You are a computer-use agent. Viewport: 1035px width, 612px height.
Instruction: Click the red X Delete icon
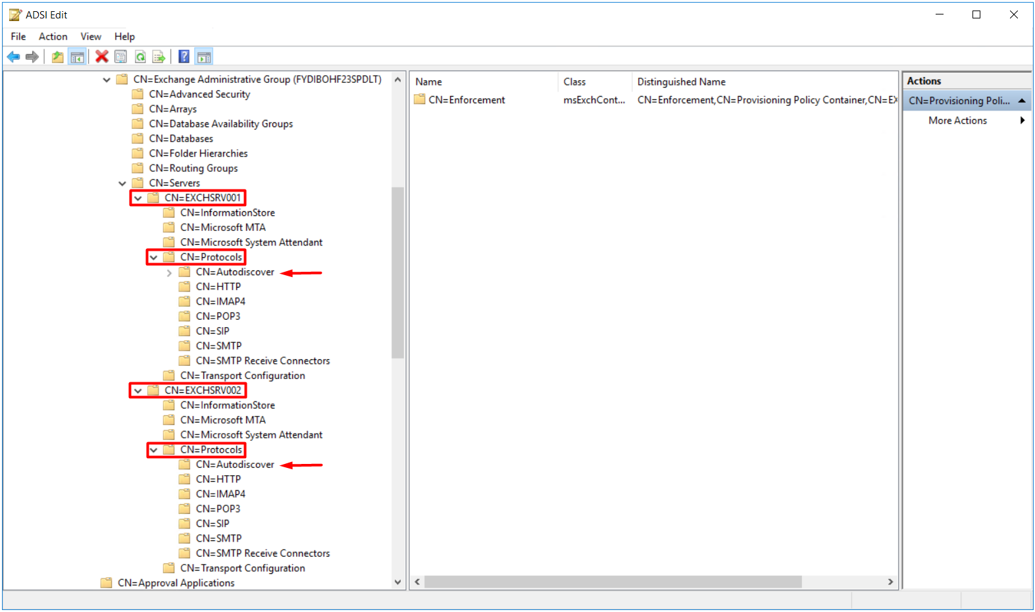101,57
